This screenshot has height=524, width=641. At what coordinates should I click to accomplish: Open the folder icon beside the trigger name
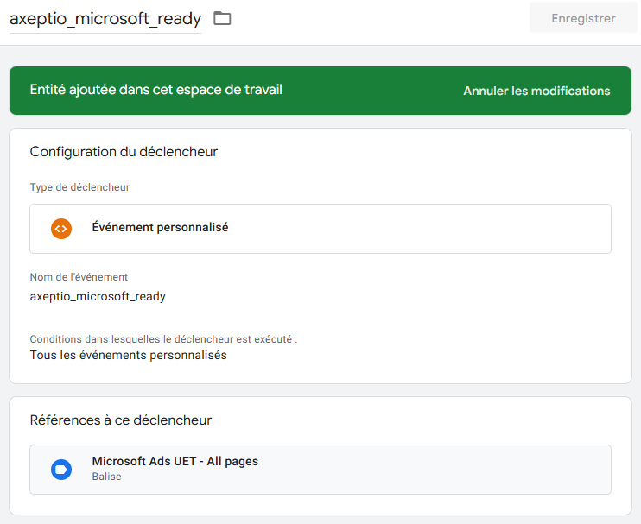(x=222, y=18)
